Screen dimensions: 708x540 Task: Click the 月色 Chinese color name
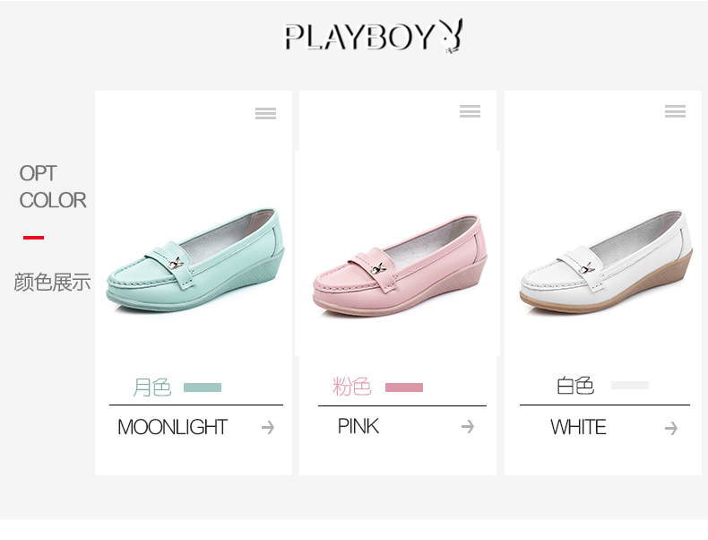[x=152, y=388]
